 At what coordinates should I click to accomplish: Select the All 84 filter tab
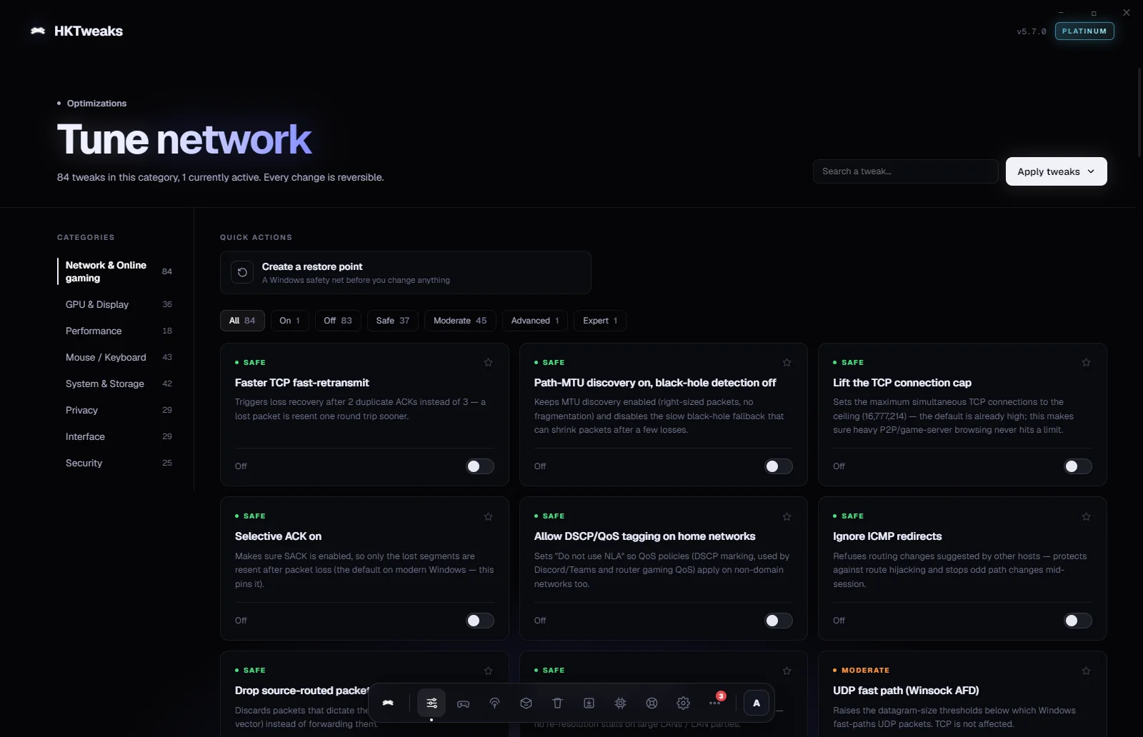pyautogui.click(x=242, y=321)
